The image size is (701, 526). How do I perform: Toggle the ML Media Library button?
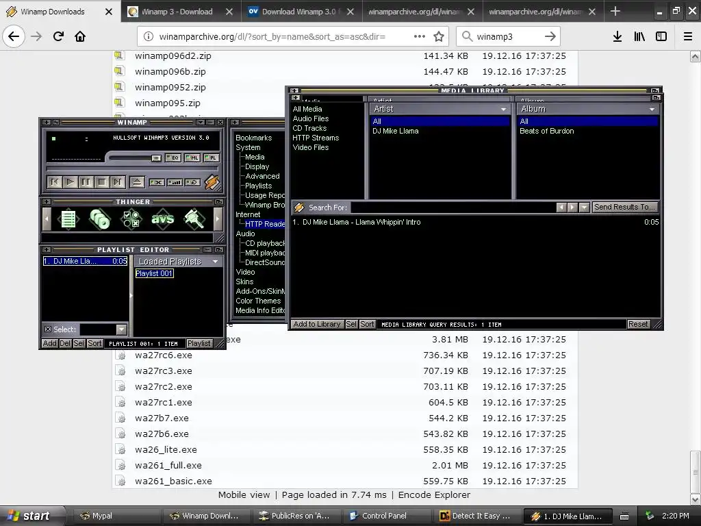[192, 158]
